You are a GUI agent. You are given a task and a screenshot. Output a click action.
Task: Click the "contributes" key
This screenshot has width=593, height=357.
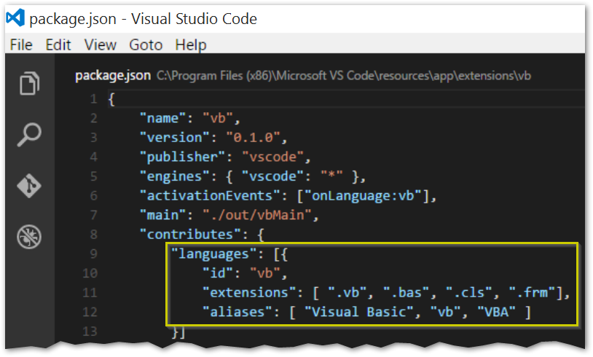(190, 235)
